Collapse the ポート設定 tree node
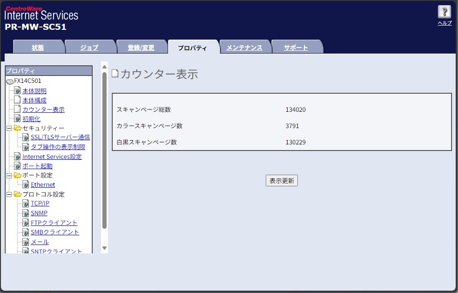The image size is (458, 293). point(9,176)
